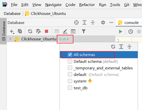Open the Tools menu
The width and height of the screenshot is (142, 110).
(x=115, y=5)
